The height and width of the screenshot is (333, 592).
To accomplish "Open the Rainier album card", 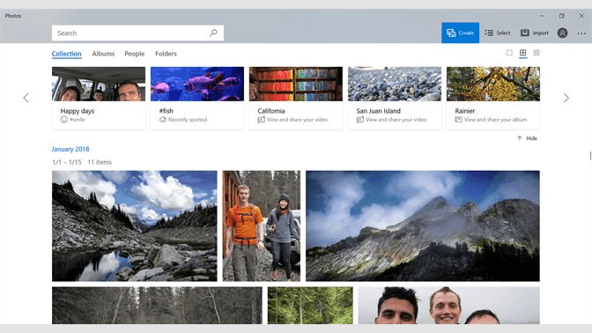I will click(493, 98).
